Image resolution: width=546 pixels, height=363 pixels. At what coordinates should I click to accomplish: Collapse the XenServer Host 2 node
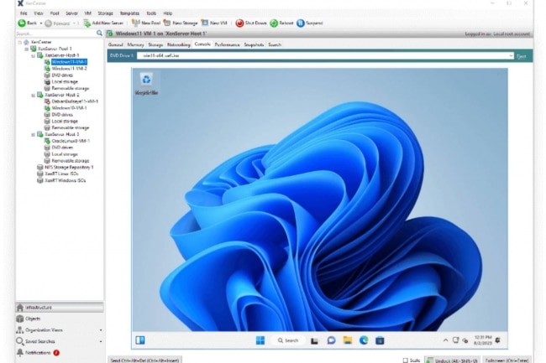tap(34, 95)
